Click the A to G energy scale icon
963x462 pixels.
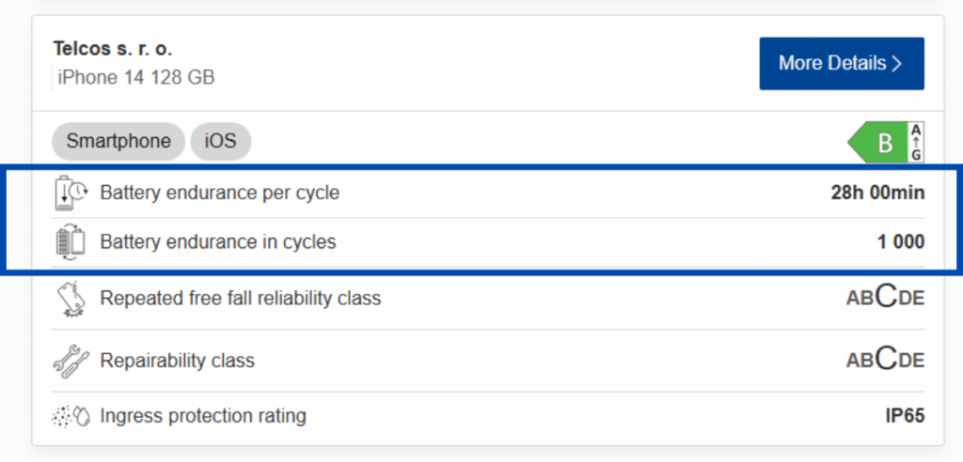click(916, 143)
